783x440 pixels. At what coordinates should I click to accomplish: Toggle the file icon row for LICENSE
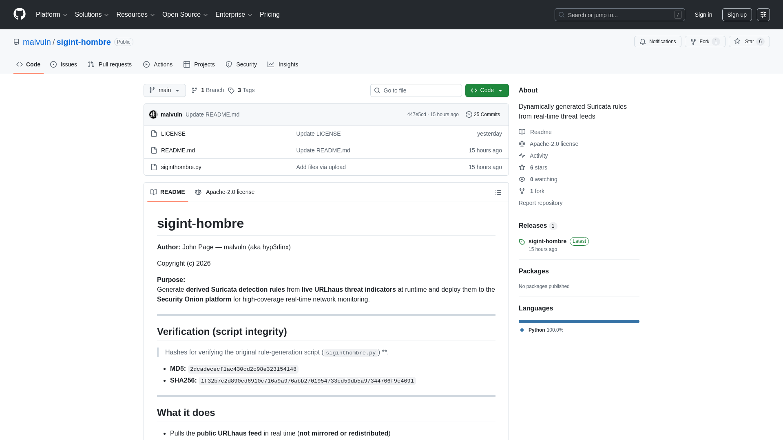154,133
